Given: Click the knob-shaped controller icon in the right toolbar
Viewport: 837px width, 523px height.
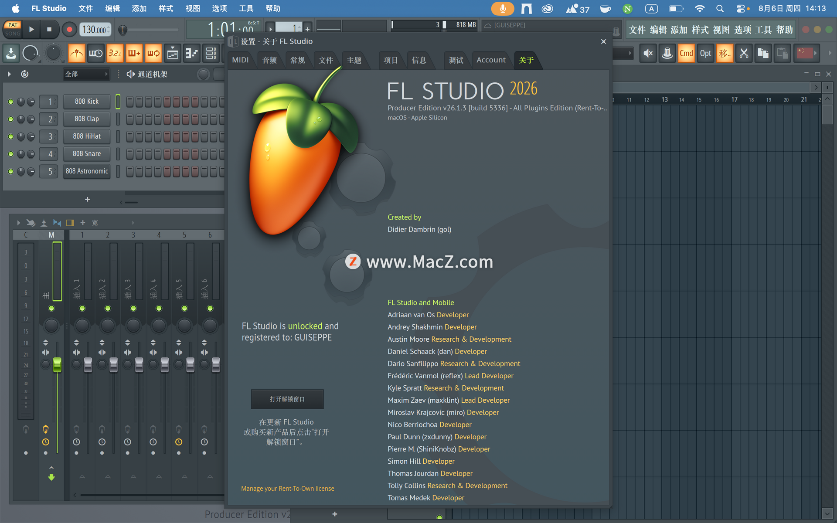Looking at the screenshot, I should 667,54.
